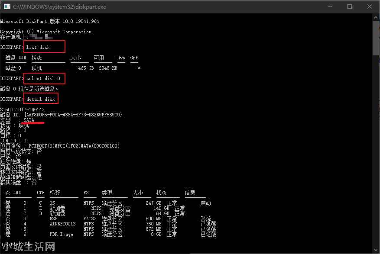This screenshot has height=254, width=380.
Task: Click the disk model ST500LT012-1DG142
Action: pos(22,109)
